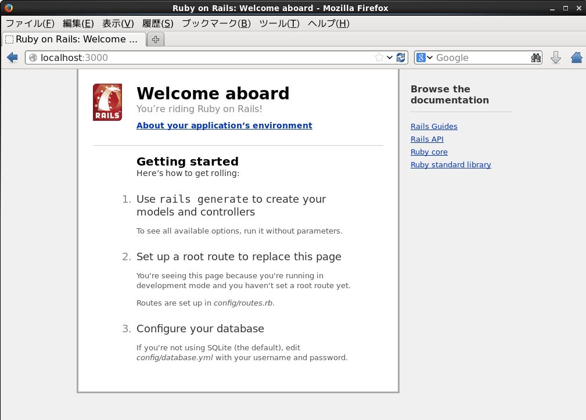This screenshot has height=420, width=586.
Task: Reload the page with refresh icon
Action: click(401, 58)
